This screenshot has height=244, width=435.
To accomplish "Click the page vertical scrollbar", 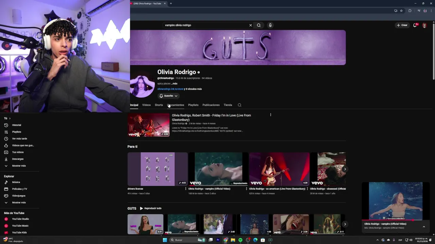I will point(433,51).
